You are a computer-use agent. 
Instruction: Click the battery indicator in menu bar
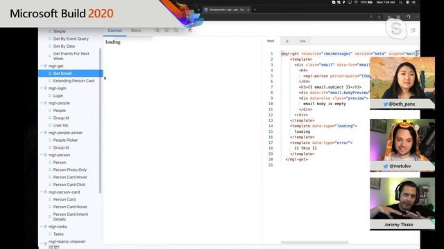click(x=366, y=2)
